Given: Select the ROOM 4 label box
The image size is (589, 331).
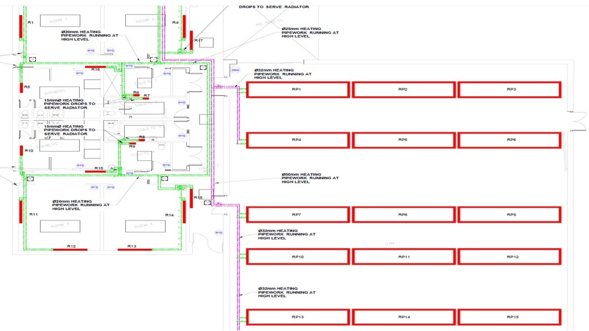Looking at the screenshot, I should 145,226.
